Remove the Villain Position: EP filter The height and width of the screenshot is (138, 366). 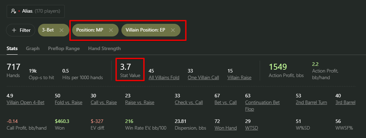point(173,30)
